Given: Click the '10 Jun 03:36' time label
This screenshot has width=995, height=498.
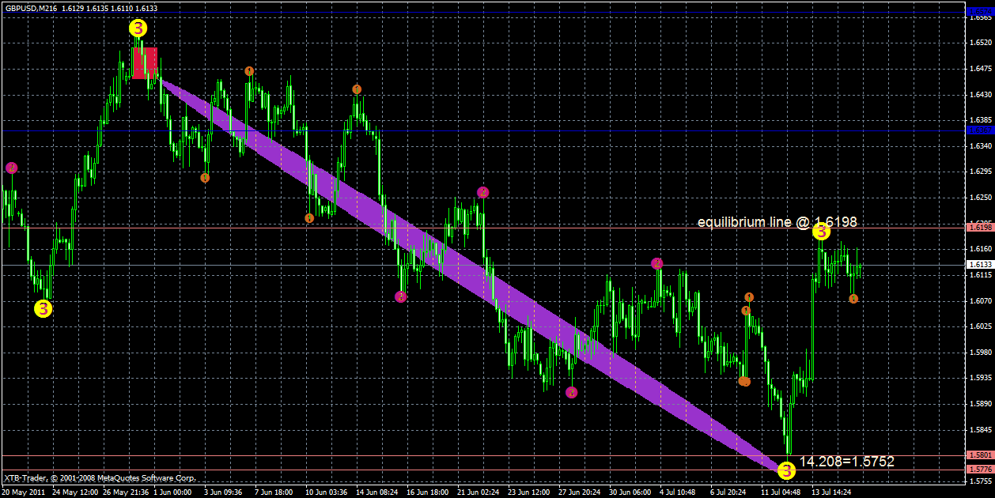Looking at the screenshot, I should coord(325,492).
